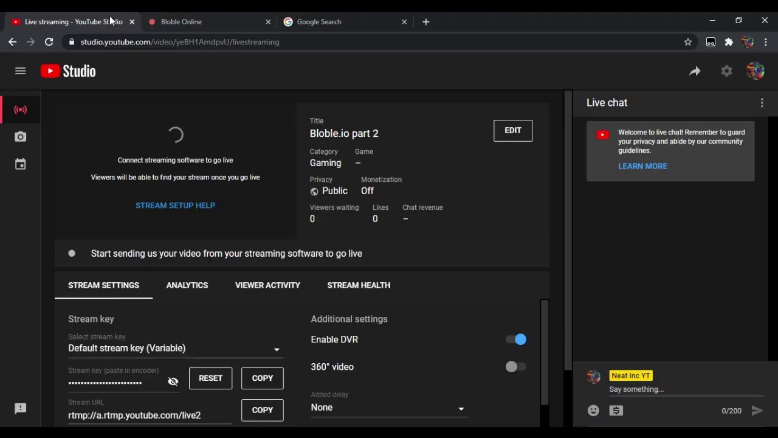This screenshot has height=438, width=778.
Task: Send the chat message arrow
Action: click(757, 411)
